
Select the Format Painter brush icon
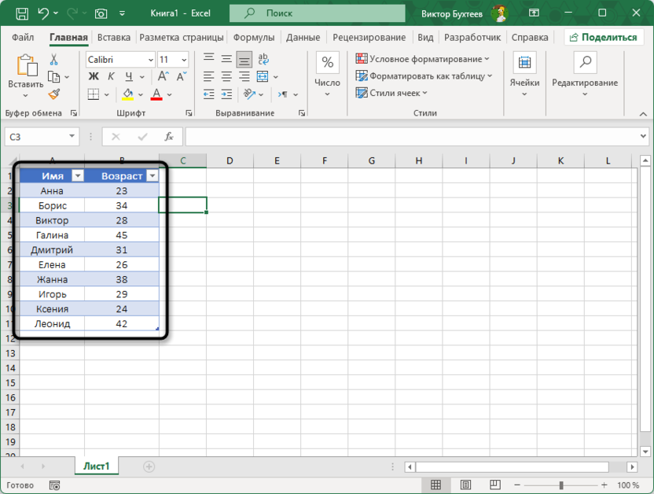click(x=55, y=94)
